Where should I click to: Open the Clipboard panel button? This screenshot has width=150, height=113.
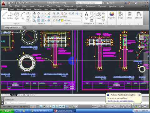pyautogui.click(x=138, y=15)
